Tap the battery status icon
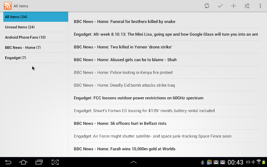 click(264, 162)
